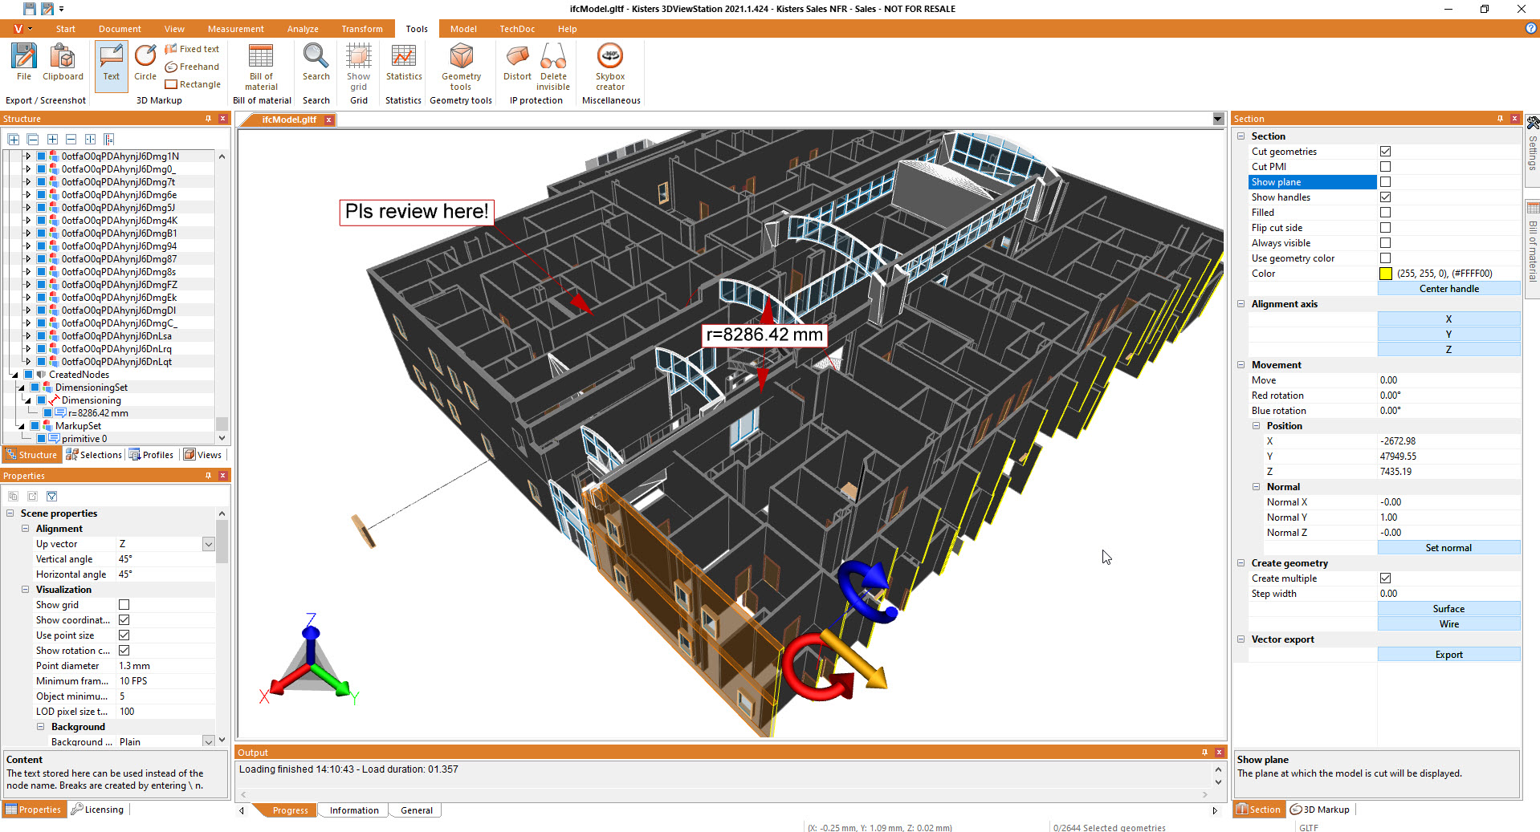Click the Surface create geometry button
This screenshot has width=1540, height=832.
[x=1448, y=609]
